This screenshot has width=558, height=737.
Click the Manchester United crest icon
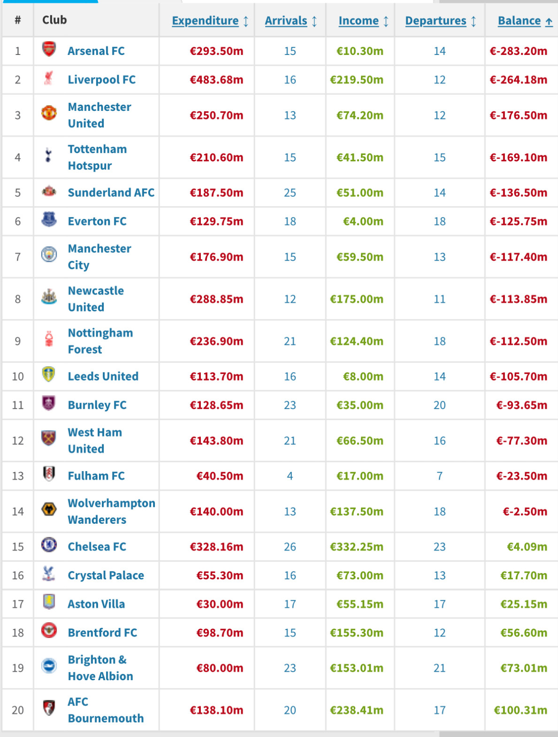49,113
